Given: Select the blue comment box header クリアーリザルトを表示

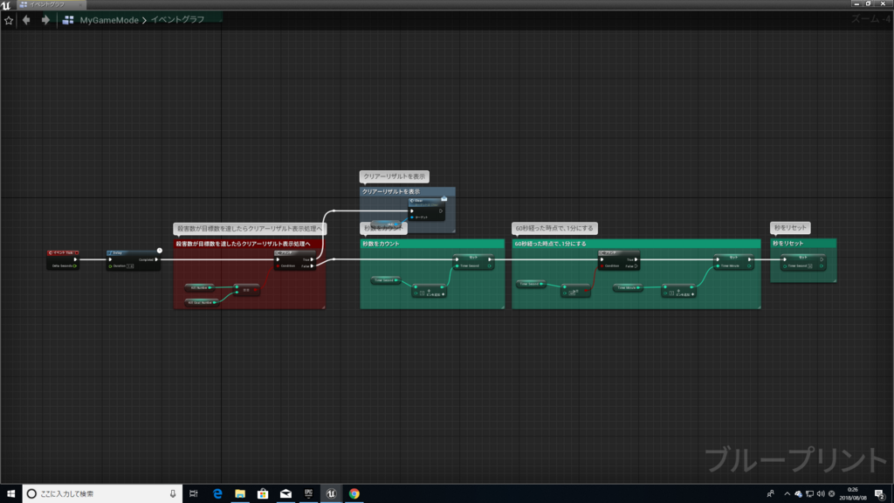Looking at the screenshot, I should coord(407,191).
